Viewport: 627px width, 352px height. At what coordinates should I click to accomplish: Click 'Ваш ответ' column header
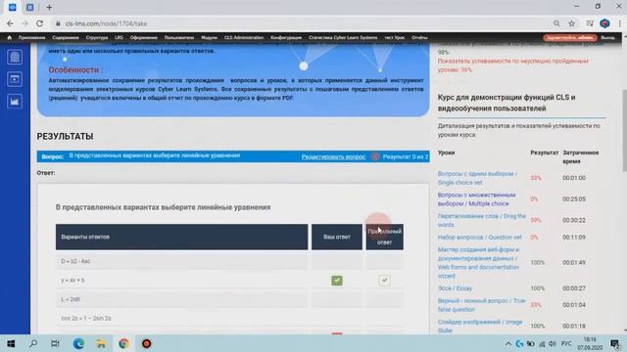pyautogui.click(x=337, y=237)
